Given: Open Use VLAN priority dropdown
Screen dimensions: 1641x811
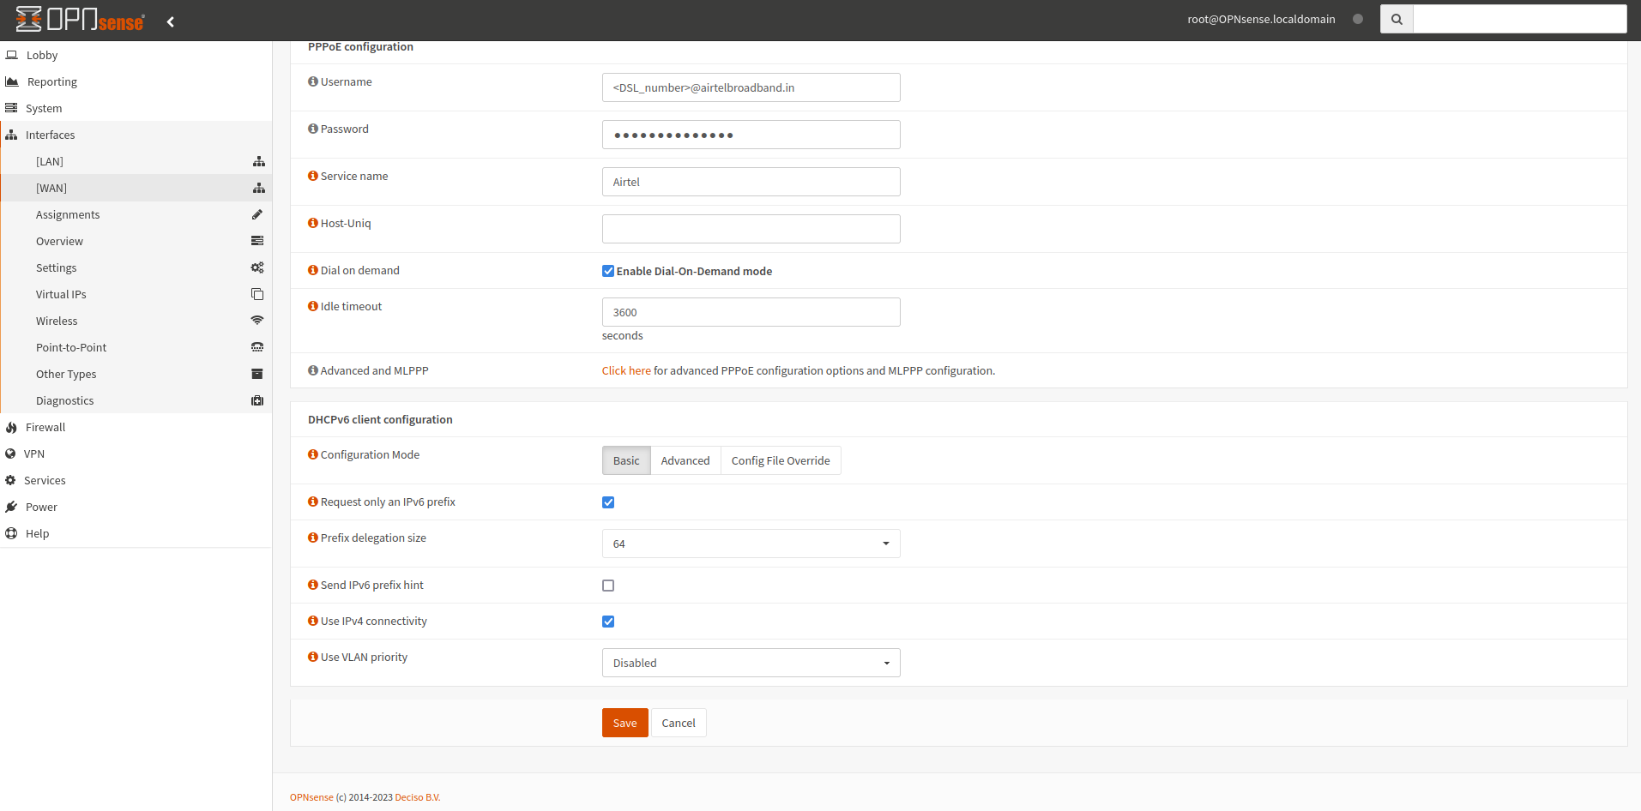Looking at the screenshot, I should tap(751, 663).
